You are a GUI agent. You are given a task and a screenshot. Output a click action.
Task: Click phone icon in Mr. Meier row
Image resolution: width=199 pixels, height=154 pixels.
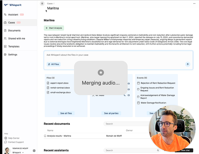pyautogui.click(x=125, y=95)
